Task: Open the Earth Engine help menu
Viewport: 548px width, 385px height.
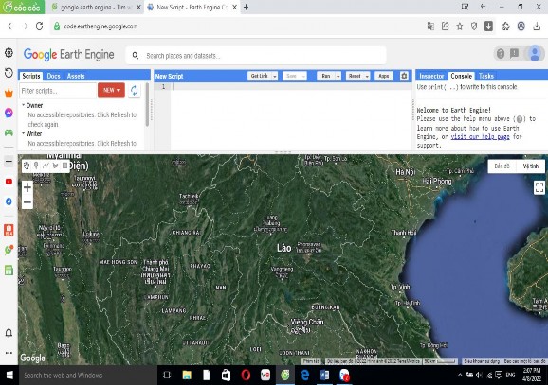Action: coord(501,54)
